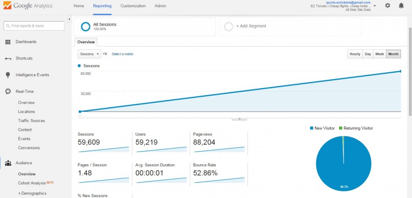Click Add Segment button
The image size is (412, 198).
pyautogui.click(x=251, y=26)
